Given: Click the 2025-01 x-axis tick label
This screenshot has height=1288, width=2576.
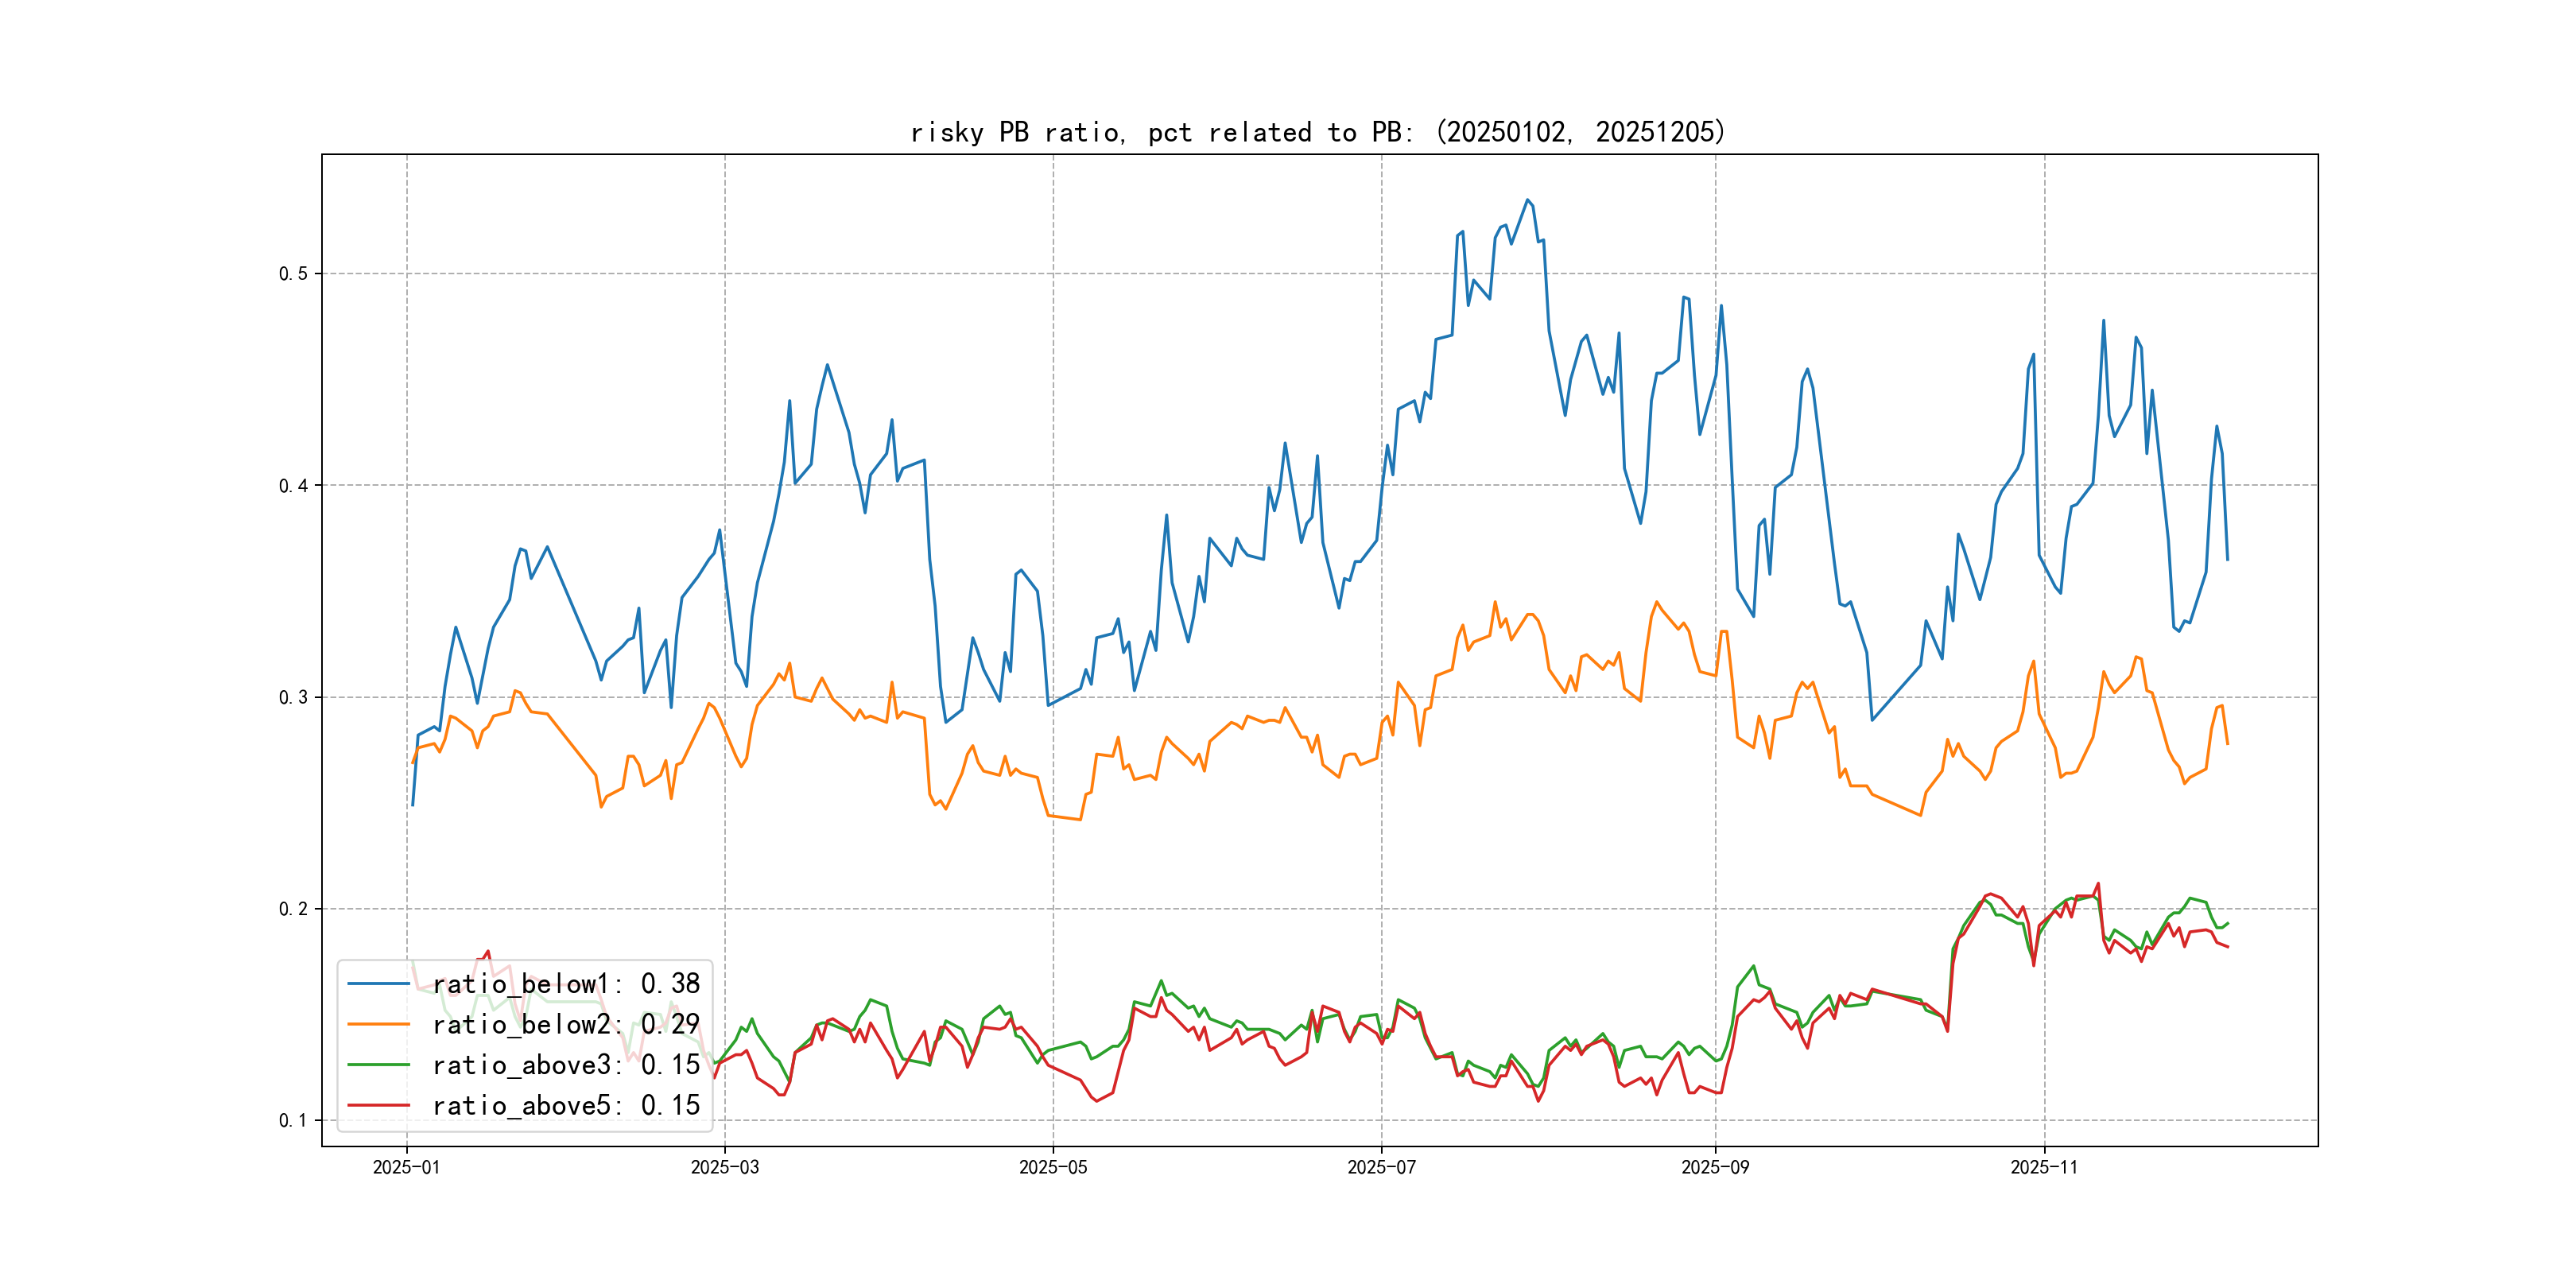Looking at the screenshot, I should tap(406, 1167).
